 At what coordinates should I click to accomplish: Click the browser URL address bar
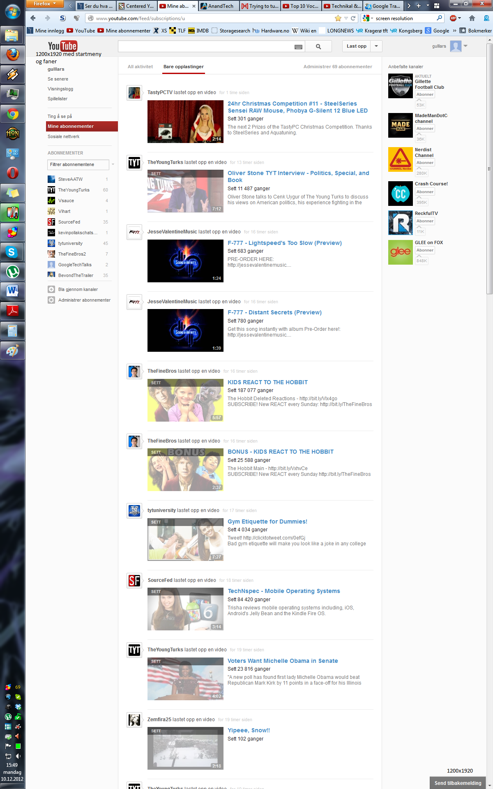(x=210, y=18)
